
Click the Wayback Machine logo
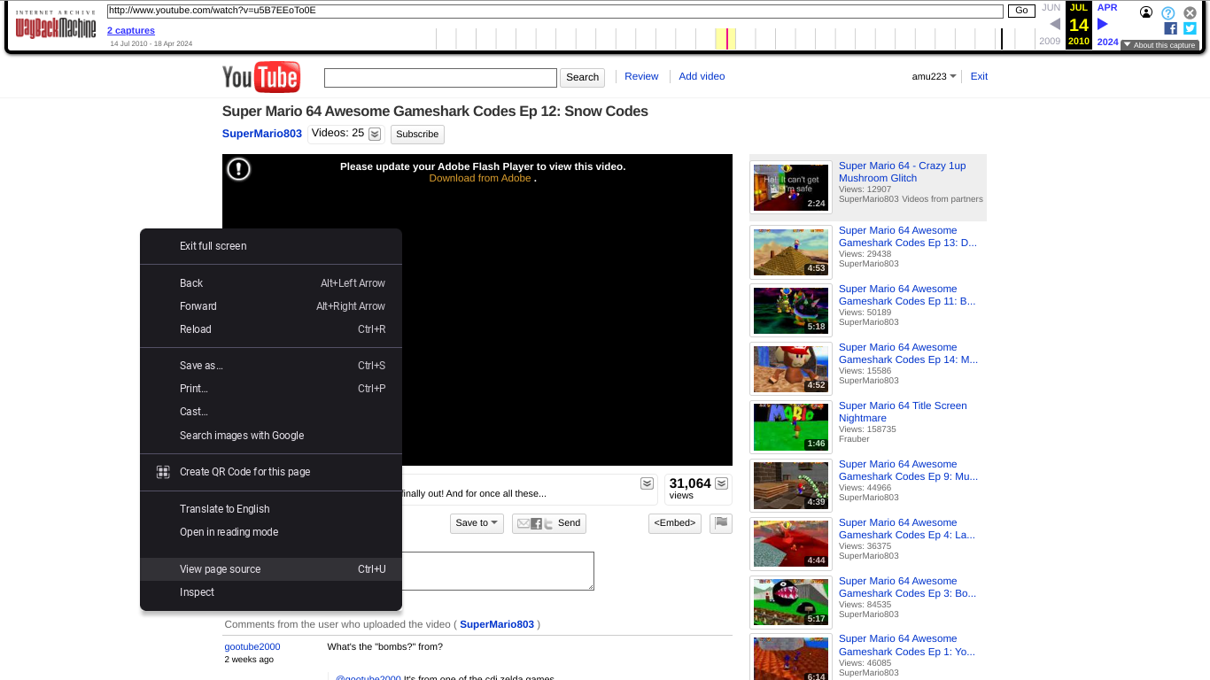tap(55, 26)
